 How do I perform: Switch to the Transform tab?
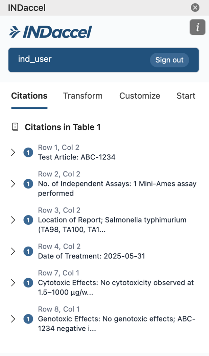83,96
